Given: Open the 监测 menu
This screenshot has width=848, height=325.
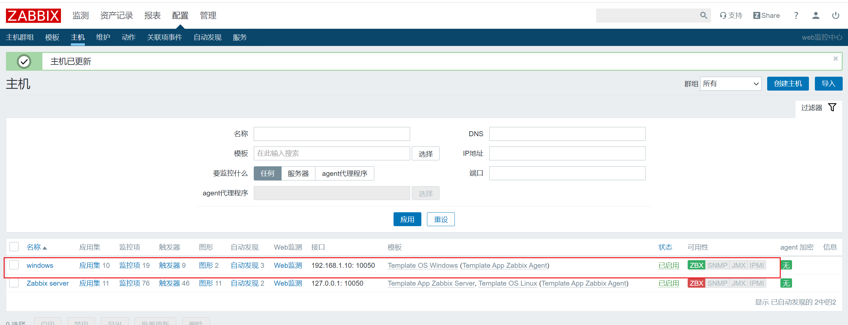Looking at the screenshot, I should coord(81,16).
